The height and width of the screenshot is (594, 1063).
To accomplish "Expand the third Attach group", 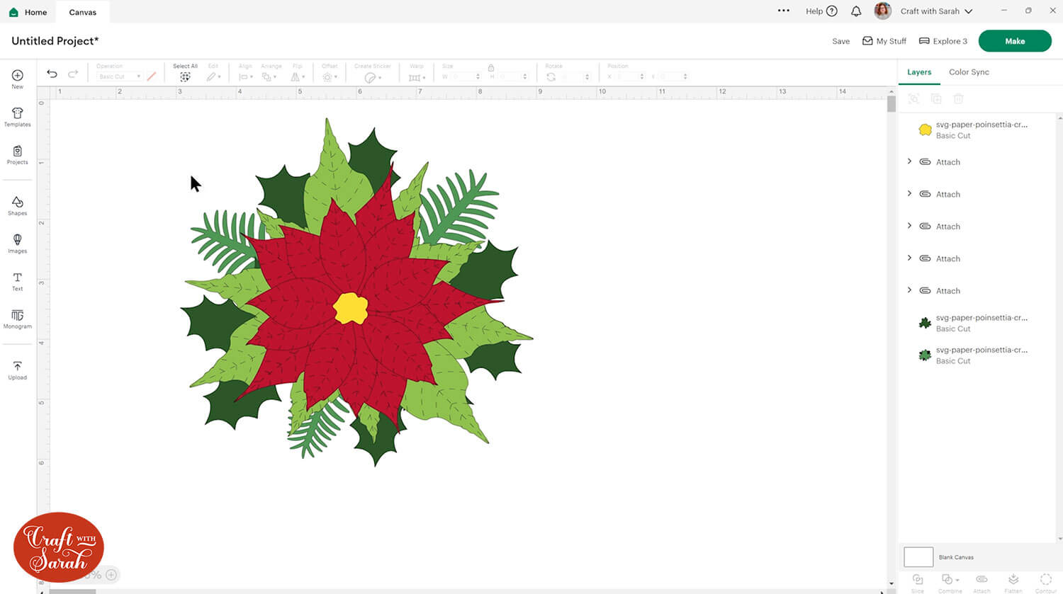I will click(x=910, y=226).
